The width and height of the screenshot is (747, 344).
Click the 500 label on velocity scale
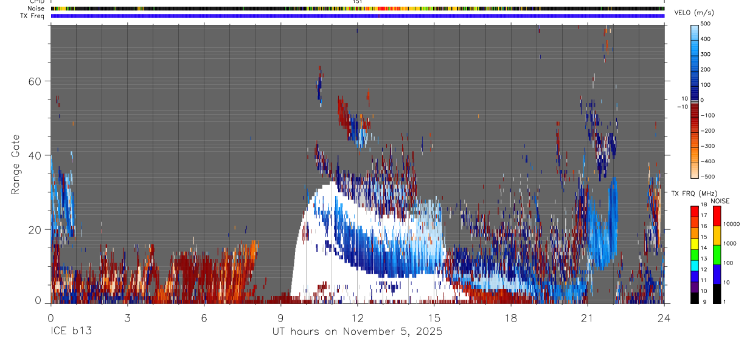click(706, 24)
